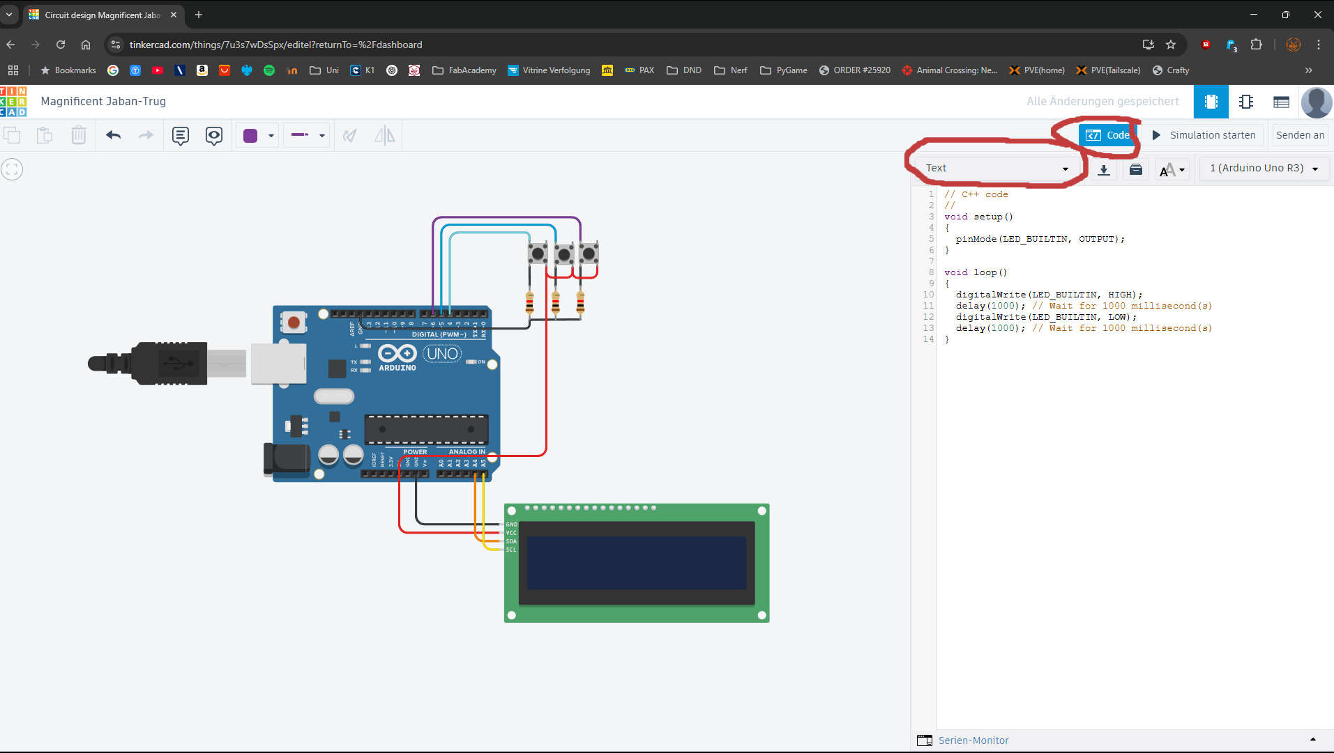Click the leftmost pushbutton component

pyautogui.click(x=538, y=254)
